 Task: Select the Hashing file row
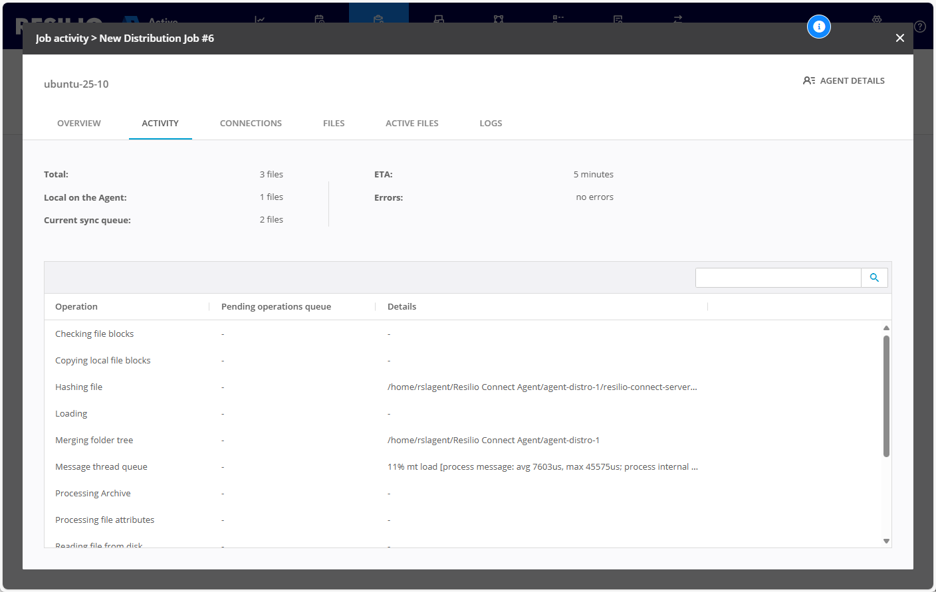[78, 387]
